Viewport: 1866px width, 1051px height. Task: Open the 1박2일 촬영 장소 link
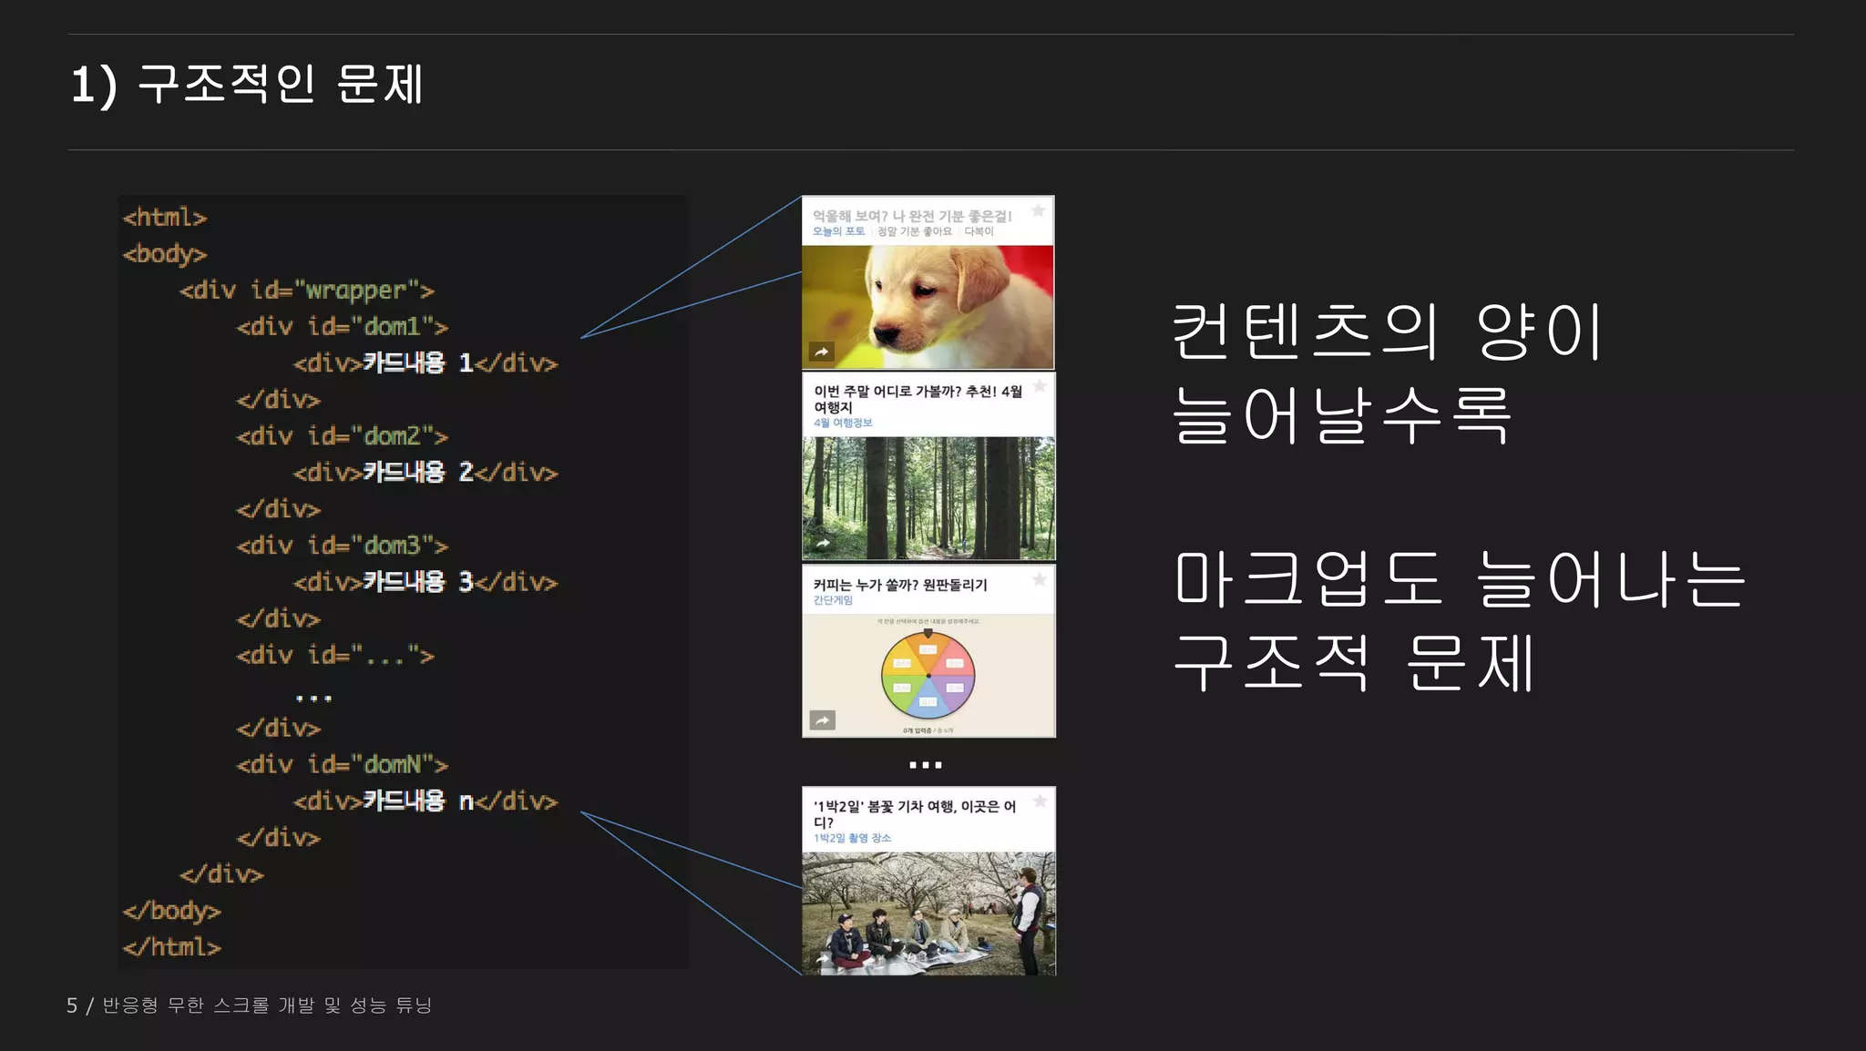pyautogui.click(x=852, y=838)
